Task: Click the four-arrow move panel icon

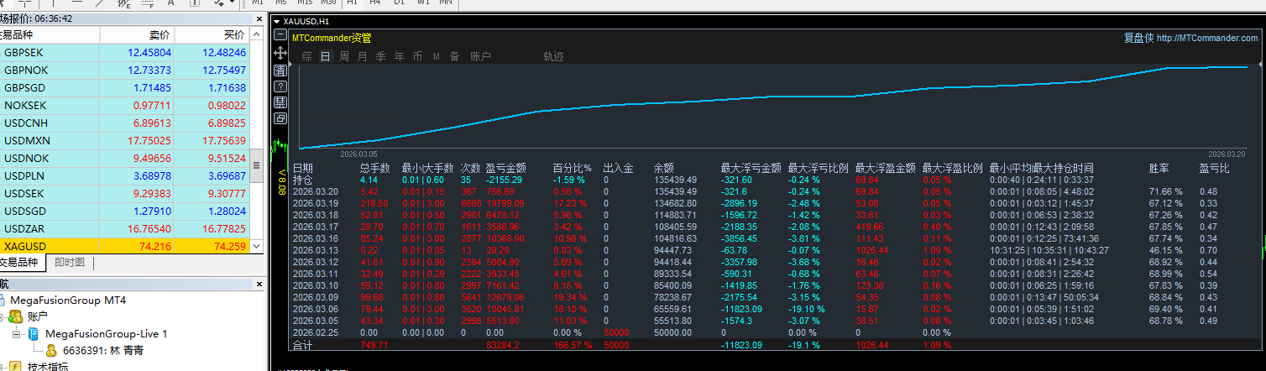Action: point(280,52)
